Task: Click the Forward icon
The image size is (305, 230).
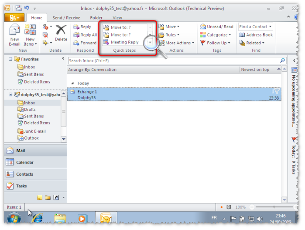Action: [x=76, y=43]
